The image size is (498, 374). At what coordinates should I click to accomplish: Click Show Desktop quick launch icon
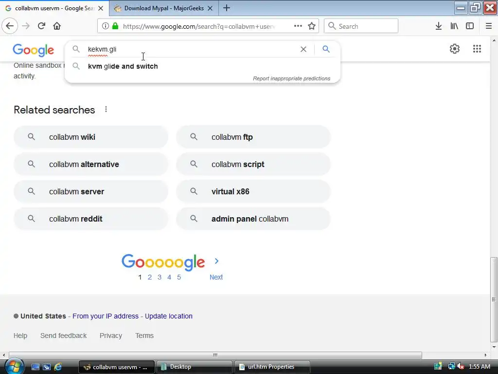(x=36, y=367)
